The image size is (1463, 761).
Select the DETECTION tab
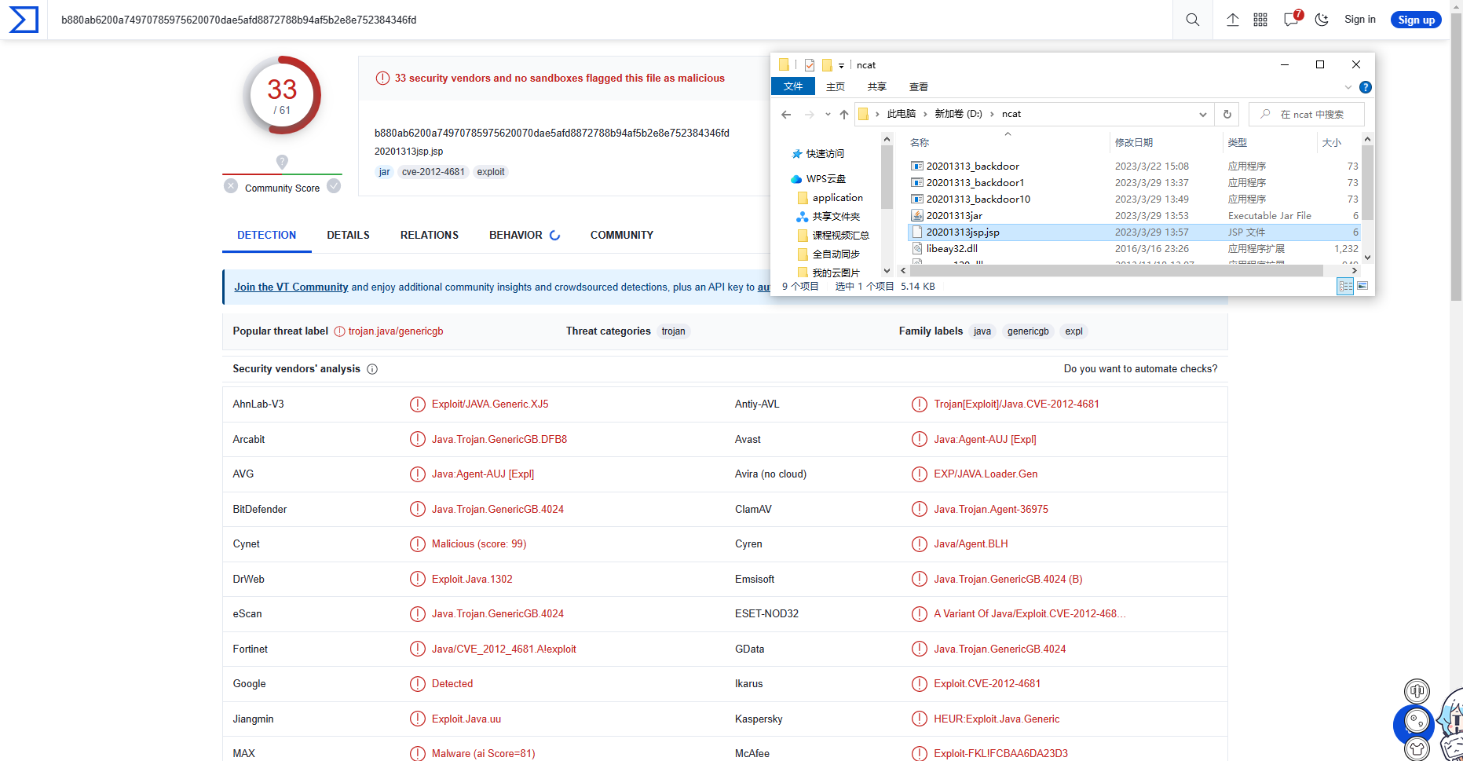pos(267,235)
